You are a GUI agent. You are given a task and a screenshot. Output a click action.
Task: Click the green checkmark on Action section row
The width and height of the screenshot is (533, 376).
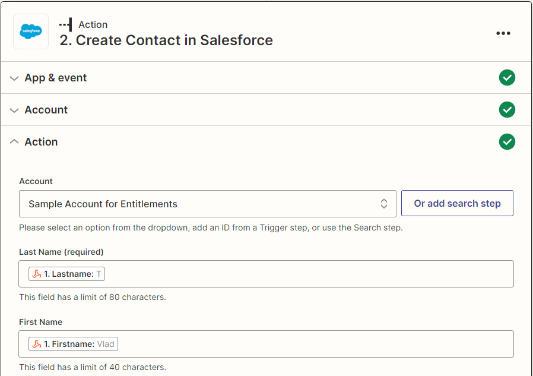pyautogui.click(x=507, y=142)
